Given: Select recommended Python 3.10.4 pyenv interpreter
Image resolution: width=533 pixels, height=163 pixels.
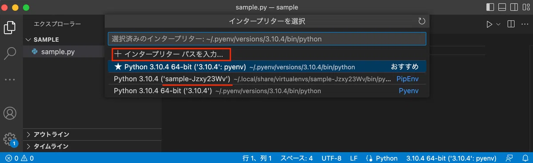Looking at the screenshot, I should click(x=267, y=67).
